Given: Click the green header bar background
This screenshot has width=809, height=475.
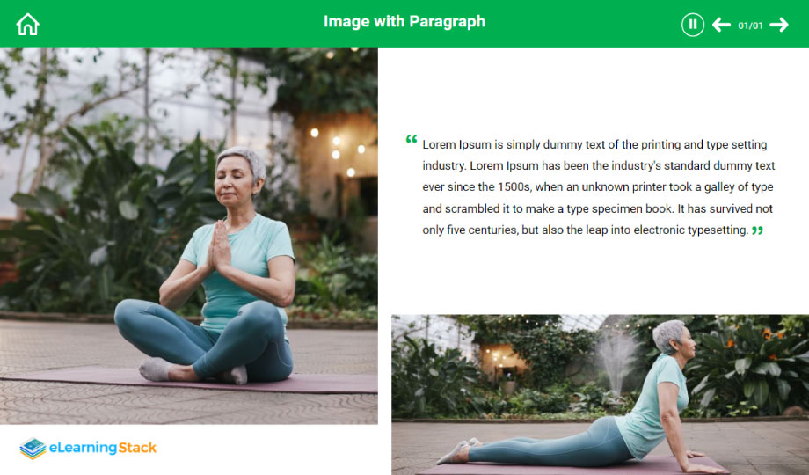Looking at the screenshot, I should pyautogui.click(x=567, y=24).
